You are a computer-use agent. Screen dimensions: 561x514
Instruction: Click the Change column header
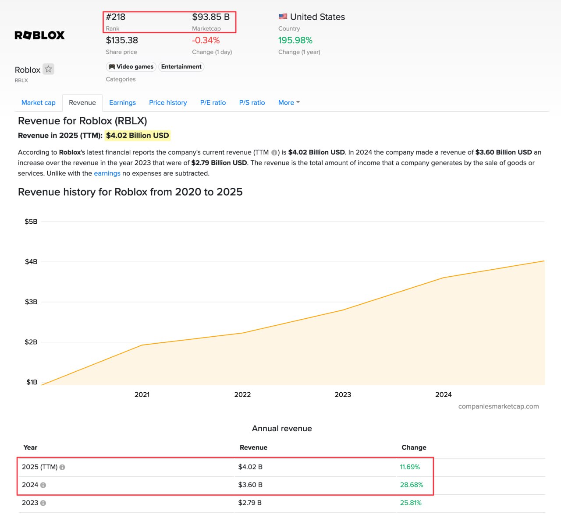point(414,447)
